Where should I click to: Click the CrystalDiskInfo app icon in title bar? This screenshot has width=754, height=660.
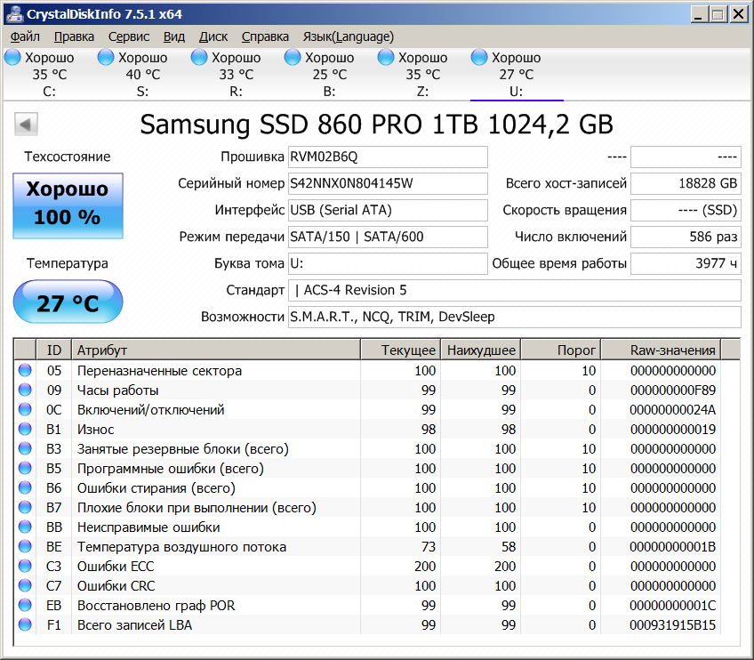14,13
